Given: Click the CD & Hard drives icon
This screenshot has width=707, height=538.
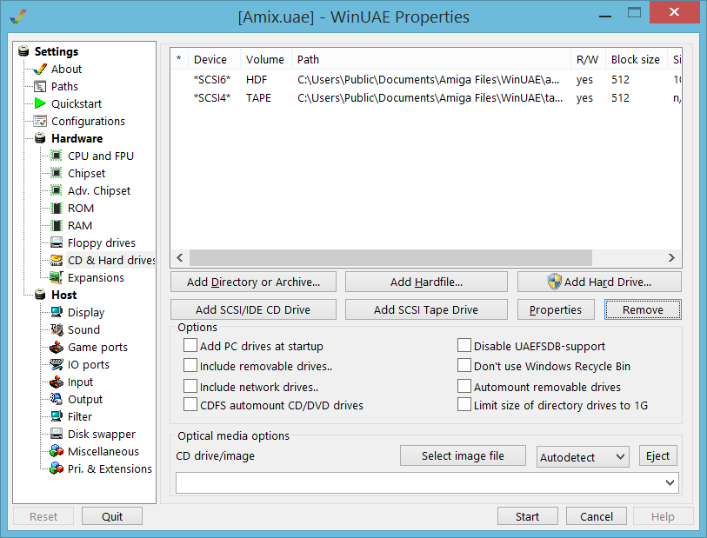Looking at the screenshot, I should pos(57,261).
